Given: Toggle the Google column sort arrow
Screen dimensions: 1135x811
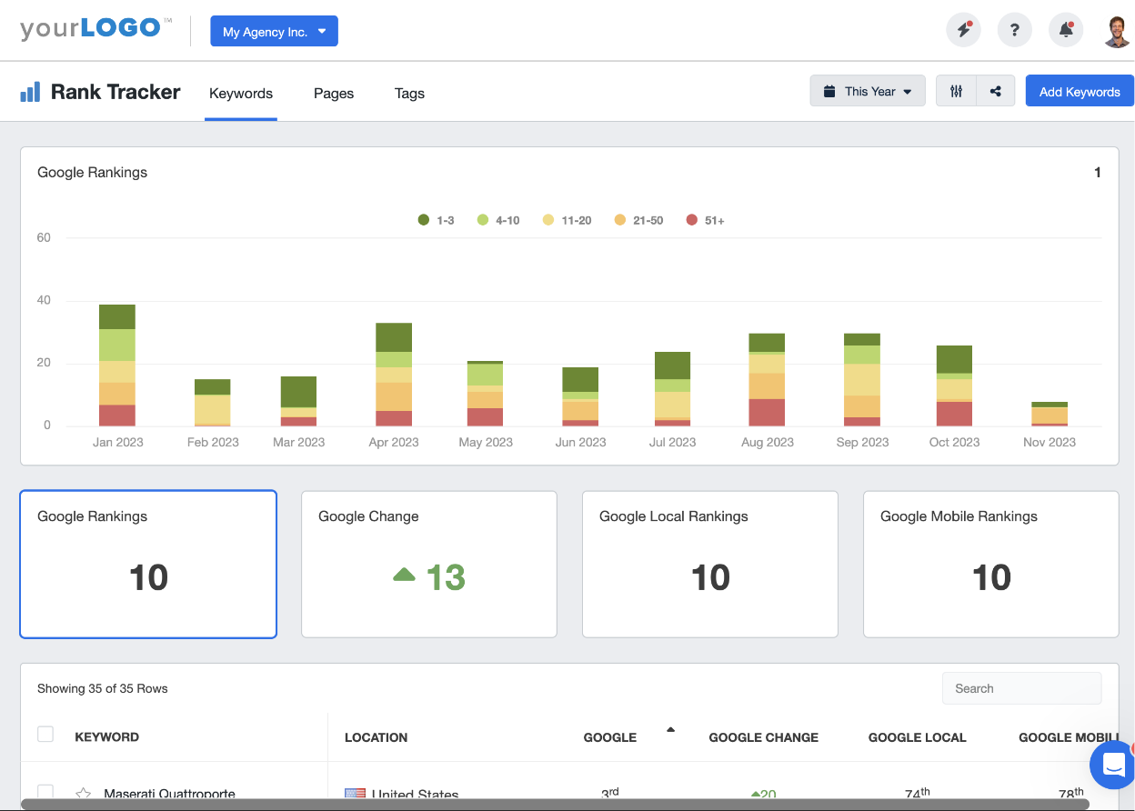Looking at the screenshot, I should pyautogui.click(x=671, y=730).
